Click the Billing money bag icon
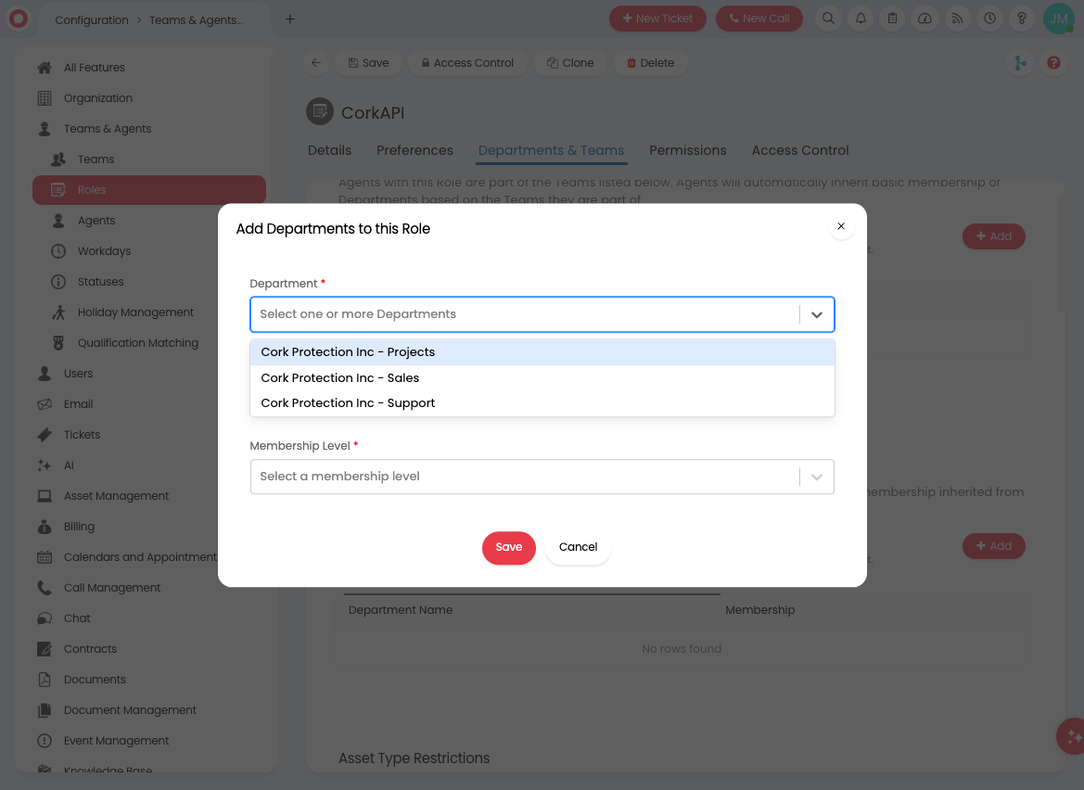1084x790 pixels. pos(45,527)
